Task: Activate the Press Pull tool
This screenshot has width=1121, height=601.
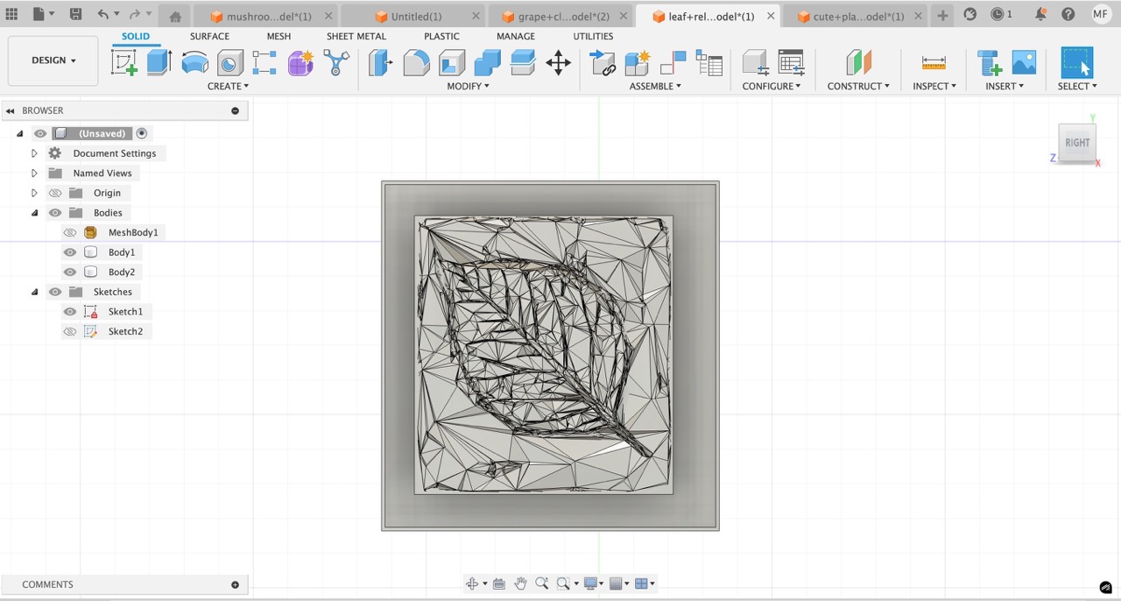Action: pos(381,62)
